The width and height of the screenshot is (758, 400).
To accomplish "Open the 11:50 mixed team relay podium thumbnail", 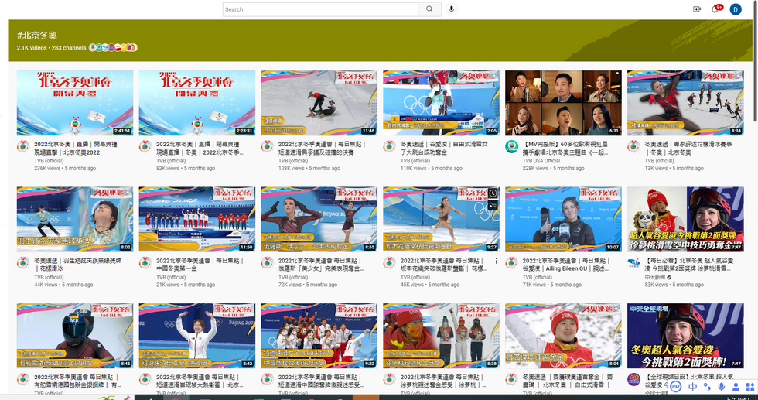I will click(197, 220).
